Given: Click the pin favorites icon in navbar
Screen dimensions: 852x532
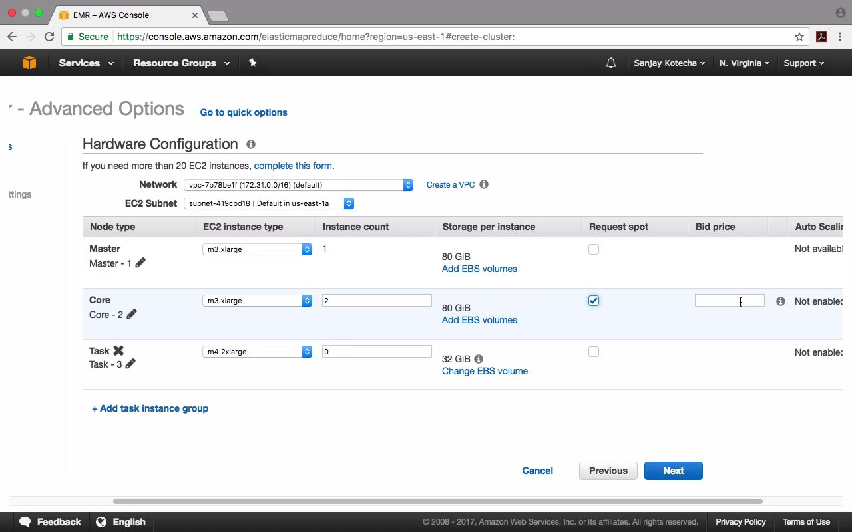Looking at the screenshot, I should (252, 63).
